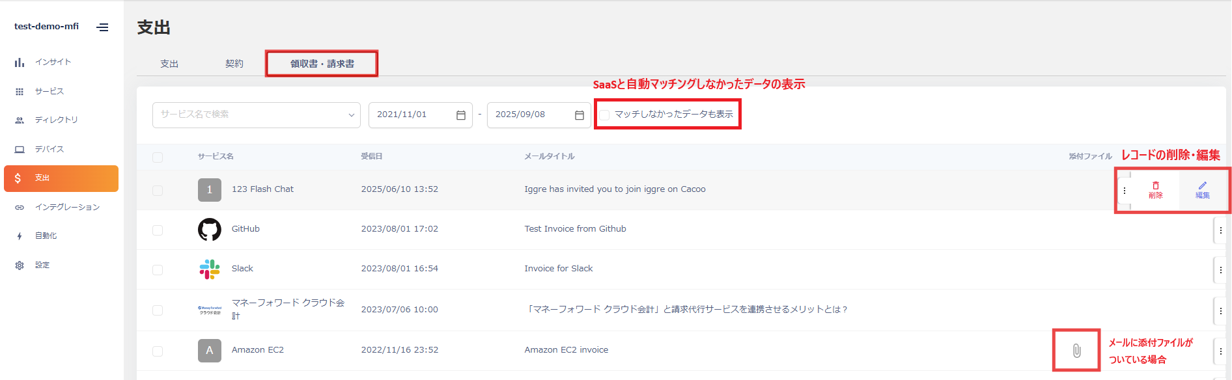Open 設定 gear icon in sidebar
The image size is (1232, 380).
coord(20,265)
